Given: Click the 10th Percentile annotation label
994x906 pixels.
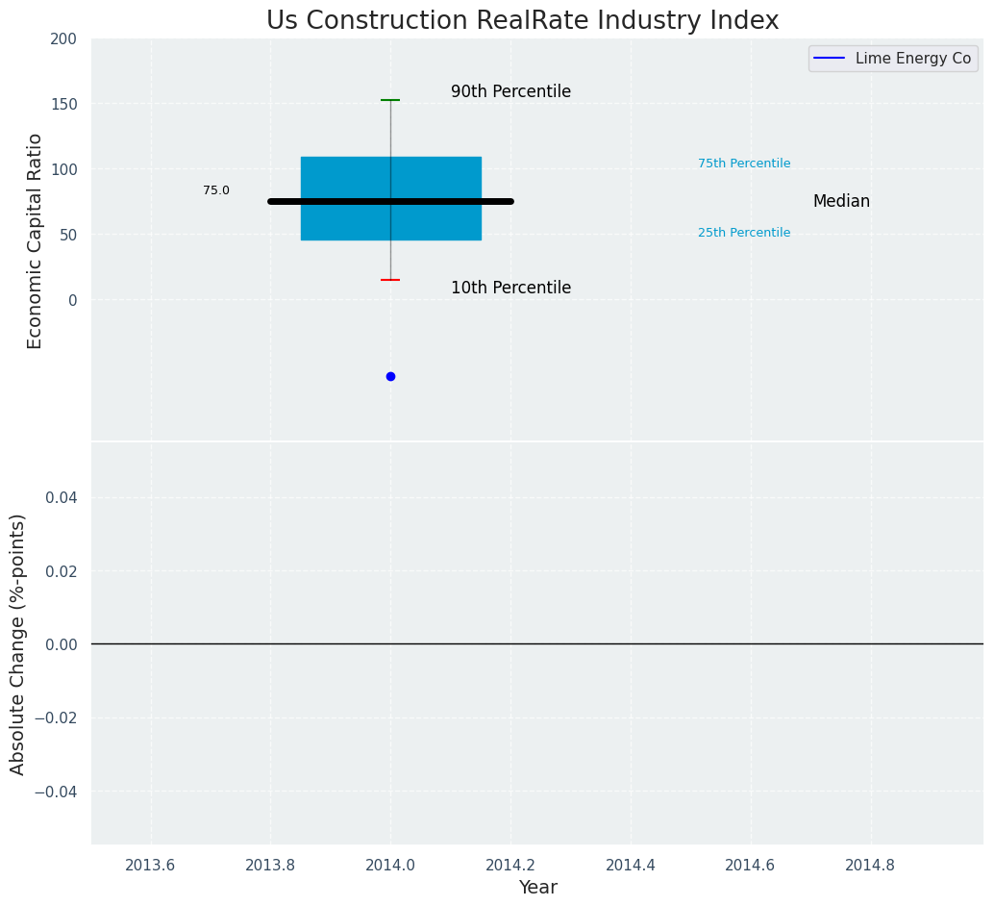Looking at the screenshot, I should [510, 289].
